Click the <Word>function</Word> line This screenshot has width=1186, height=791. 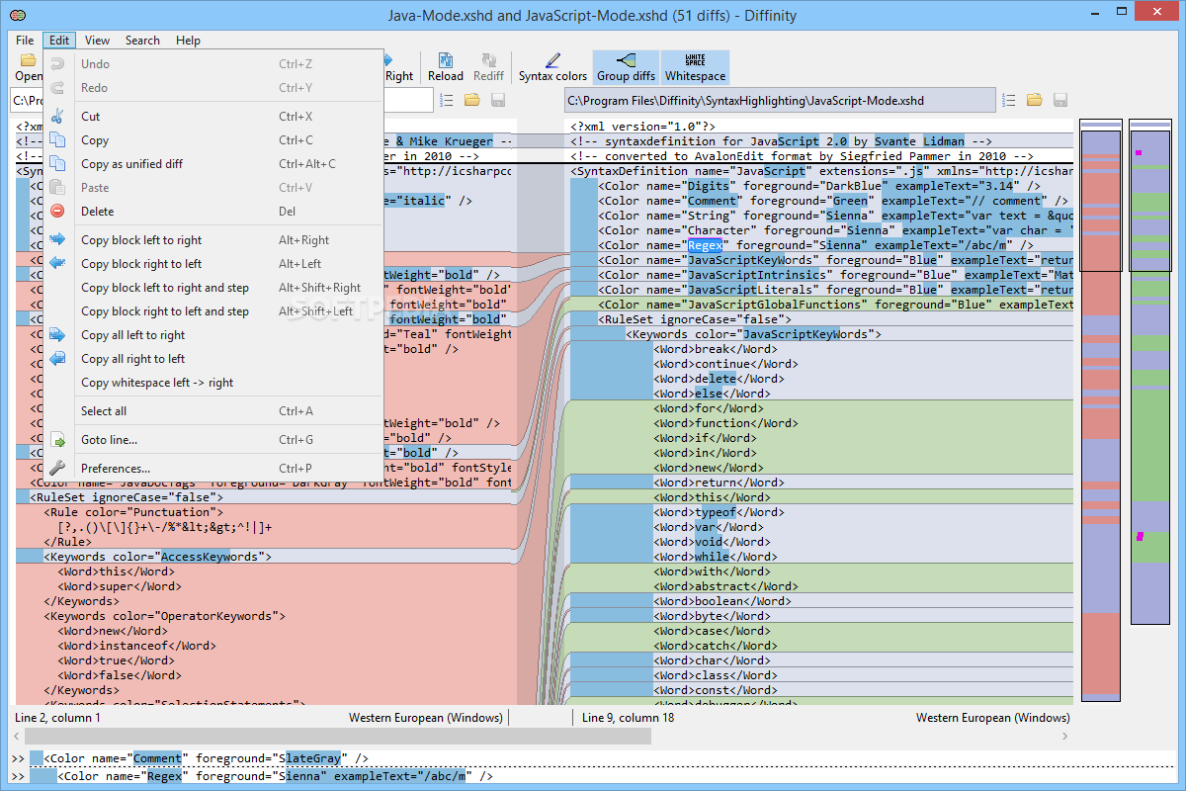coord(725,423)
